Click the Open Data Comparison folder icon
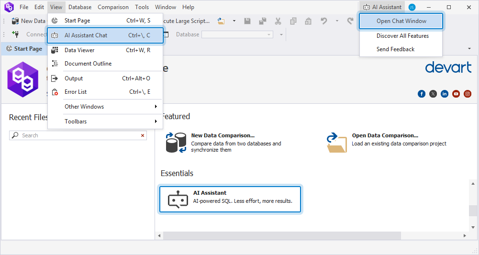Screen dimensions: 479x255 tap(337, 142)
